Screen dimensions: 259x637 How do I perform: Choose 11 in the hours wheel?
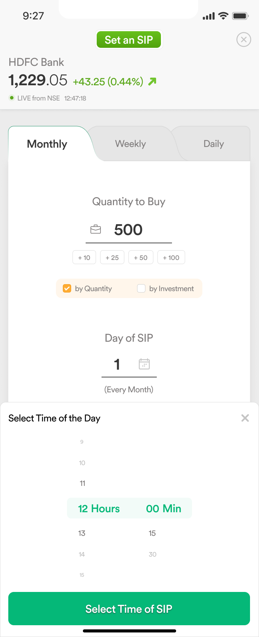(x=83, y=483)
